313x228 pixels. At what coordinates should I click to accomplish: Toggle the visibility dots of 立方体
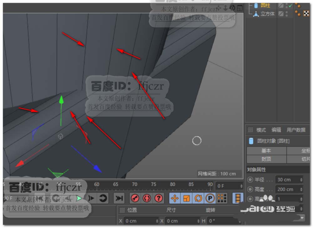pyautogui.click(x=287, y=13)
